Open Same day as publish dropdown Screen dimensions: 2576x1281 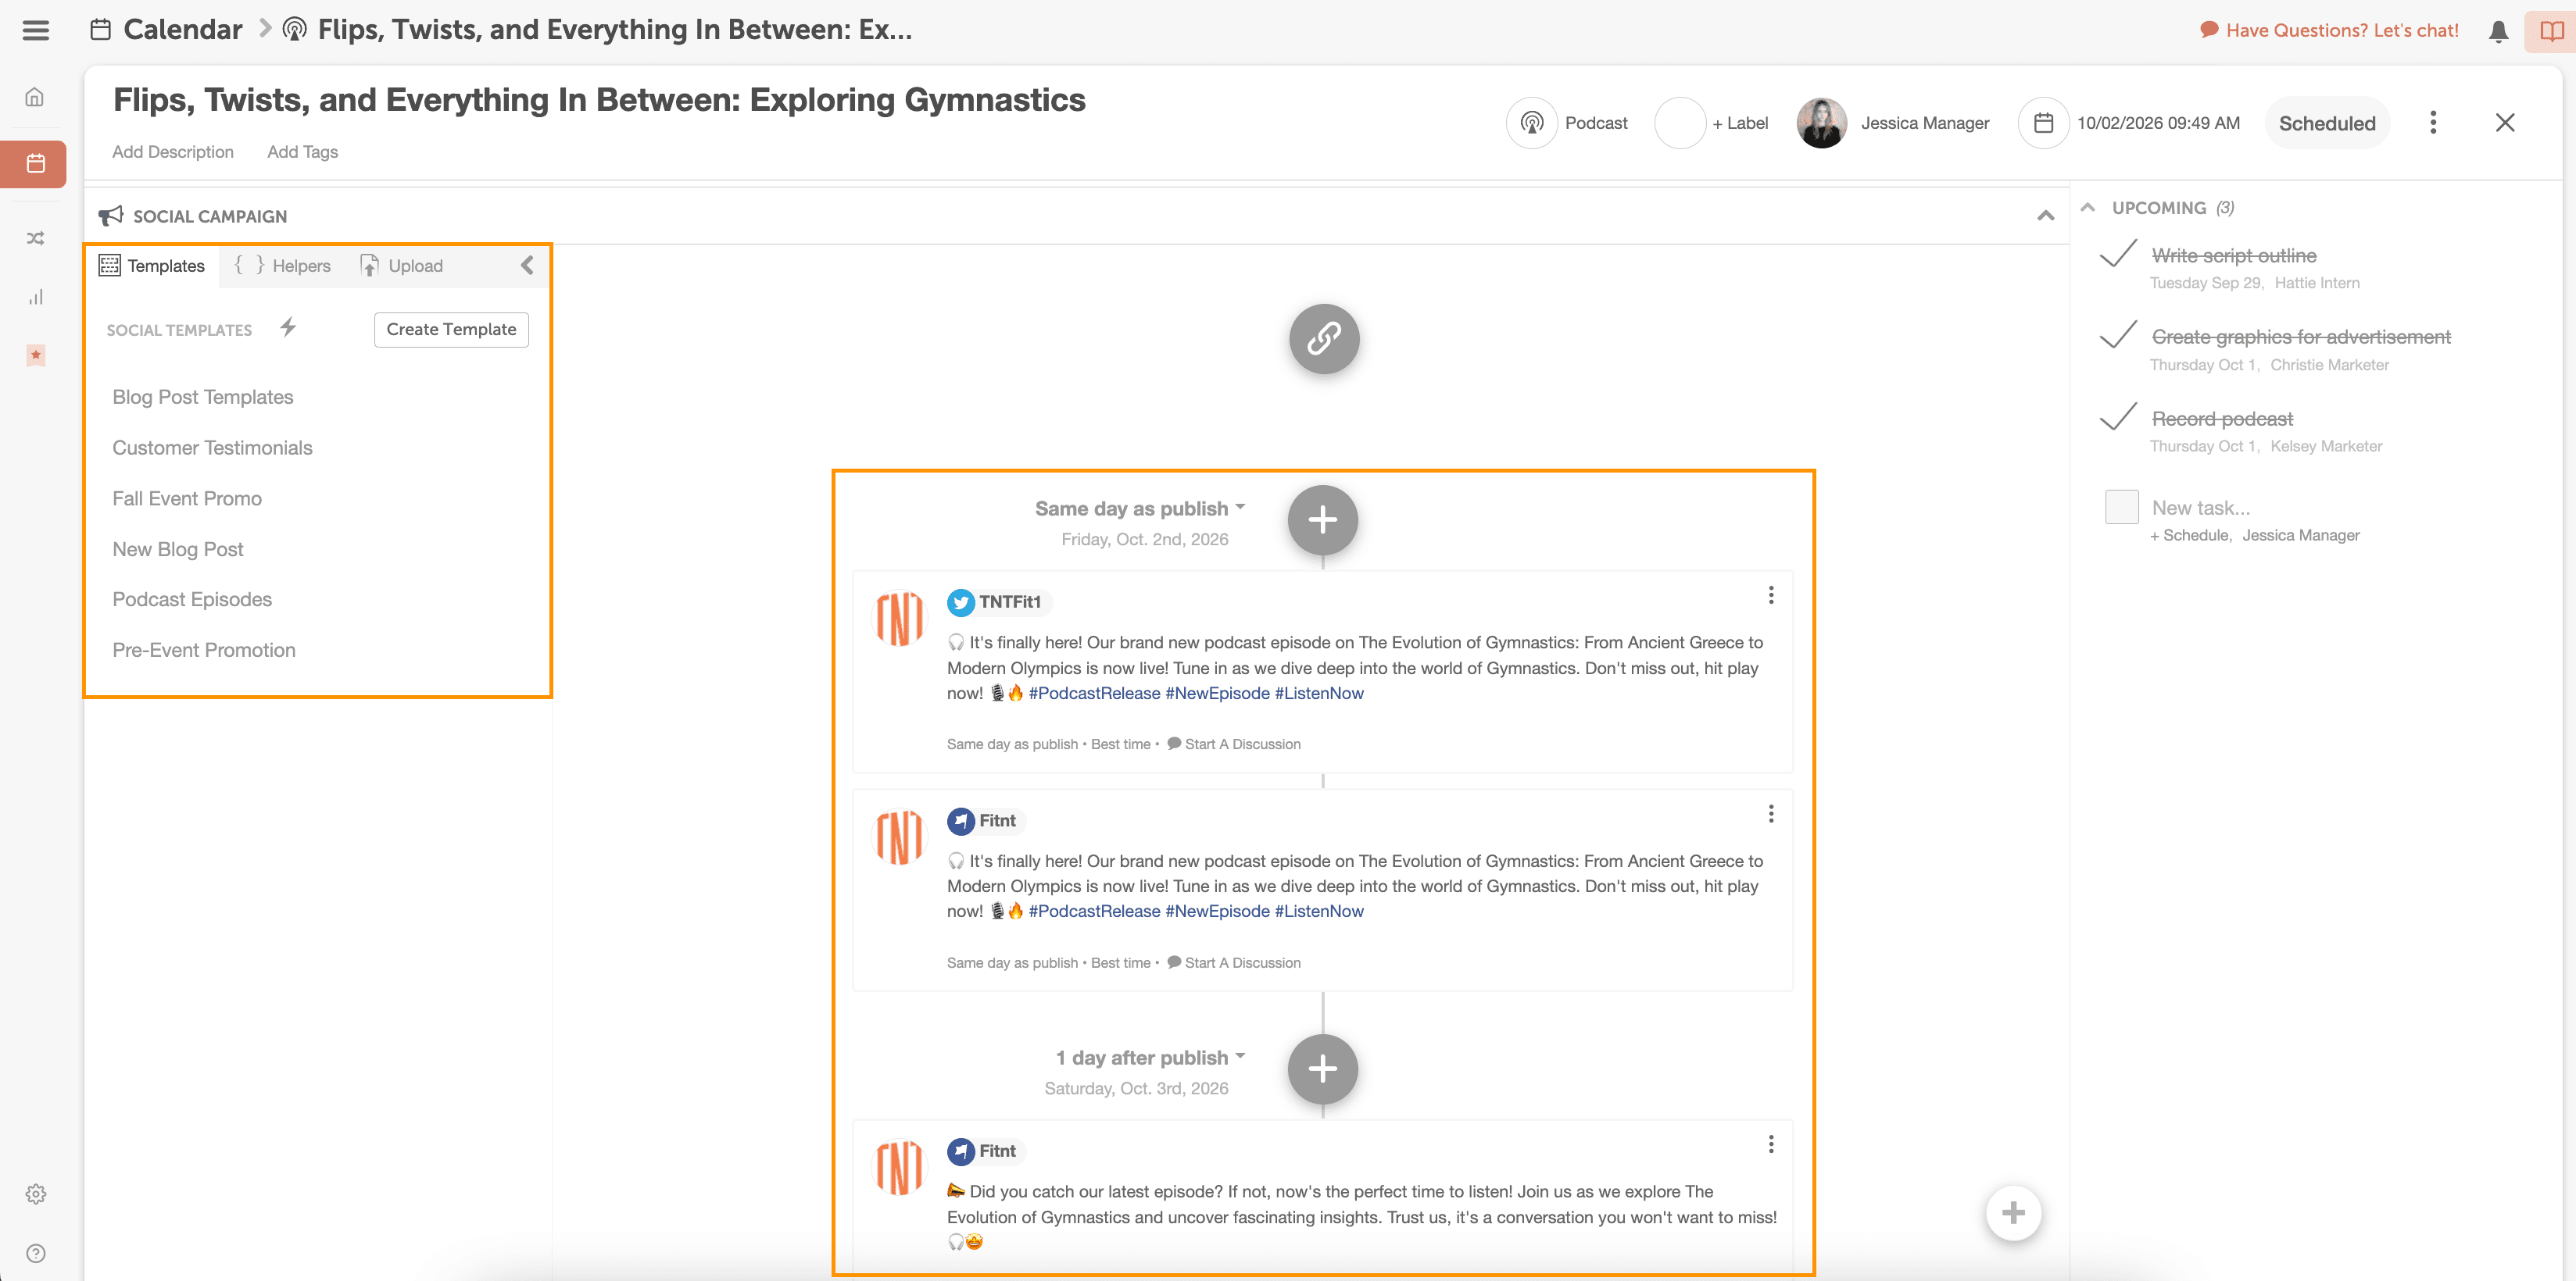tap(1140, 508)
